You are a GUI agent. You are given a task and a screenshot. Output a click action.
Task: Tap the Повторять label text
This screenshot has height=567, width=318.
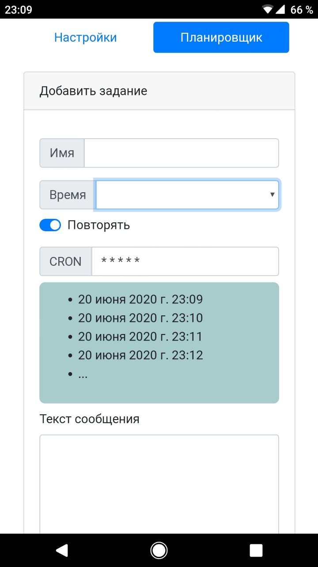click(98, 225)
